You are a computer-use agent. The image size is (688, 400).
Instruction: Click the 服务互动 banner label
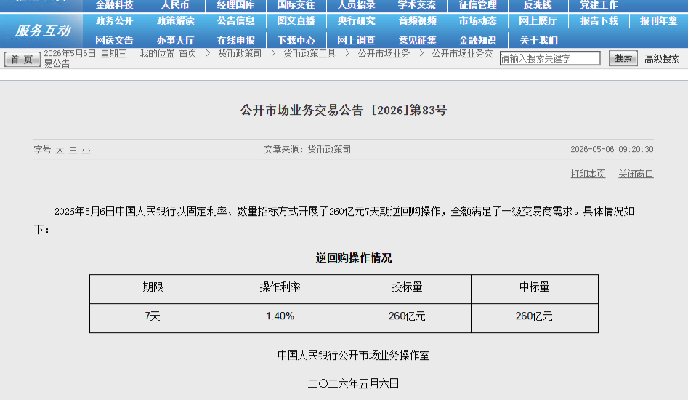click(42, 31)
